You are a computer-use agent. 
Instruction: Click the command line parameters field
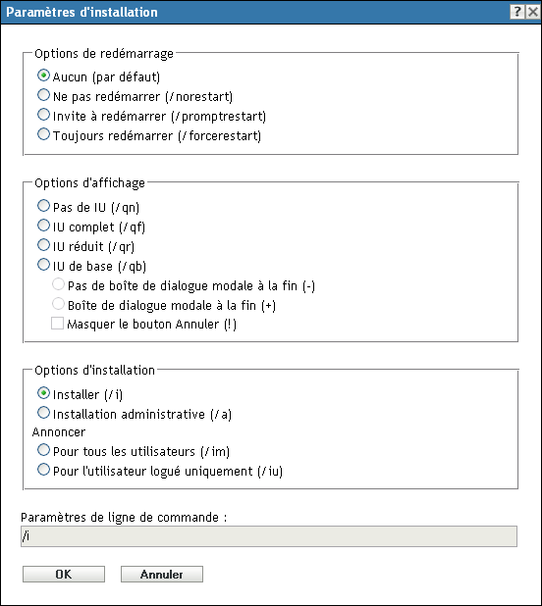(269, 536)
